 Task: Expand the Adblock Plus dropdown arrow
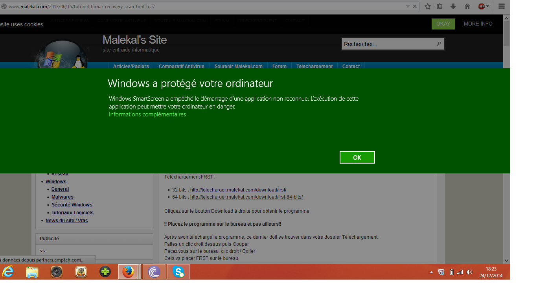pos(488,6)
